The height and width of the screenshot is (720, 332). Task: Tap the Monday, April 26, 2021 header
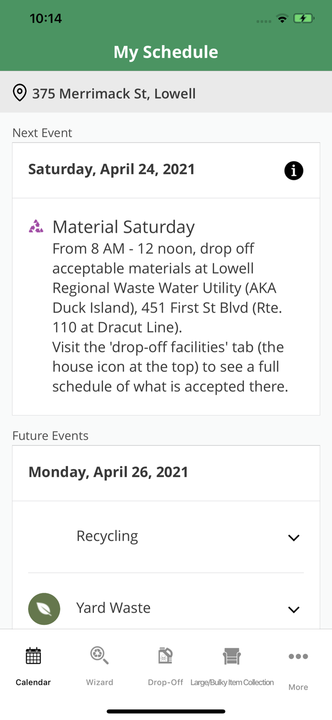pos(109,472)
